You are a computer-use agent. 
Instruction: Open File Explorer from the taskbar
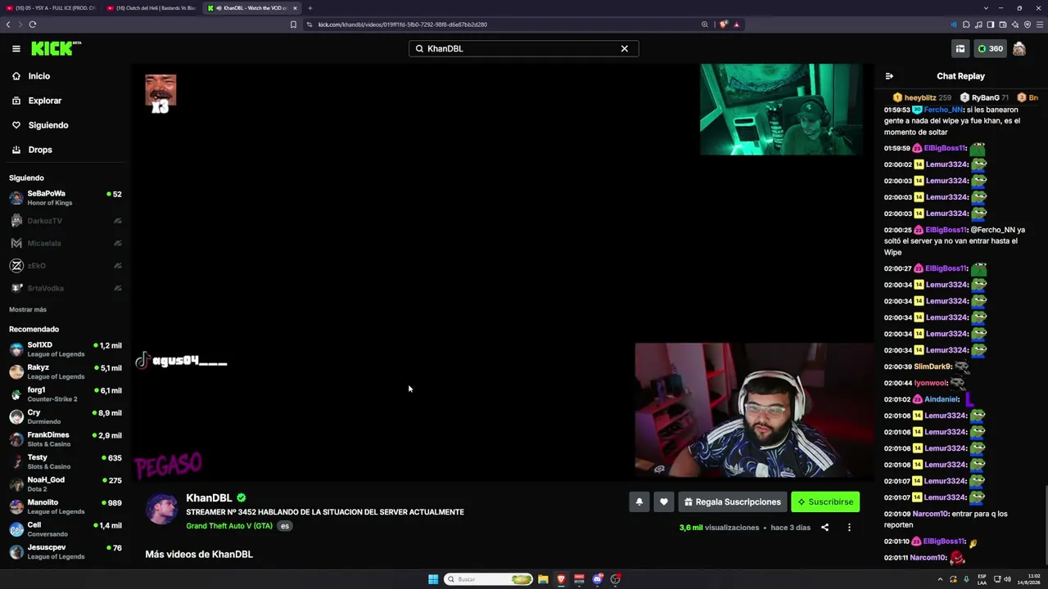coord(543,579)
